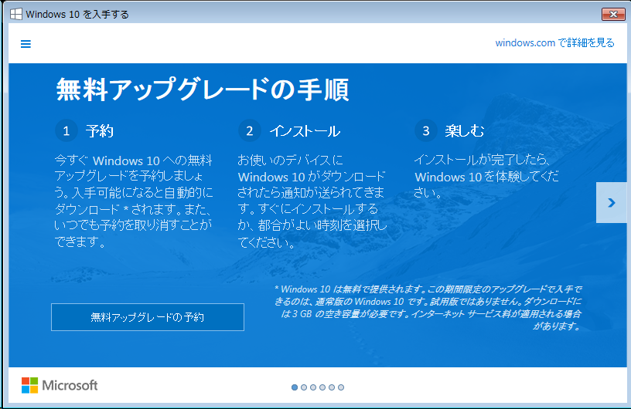Click the step 3 circle icon
Viewport: 631px width, 409px height.
tap(426, 130)
